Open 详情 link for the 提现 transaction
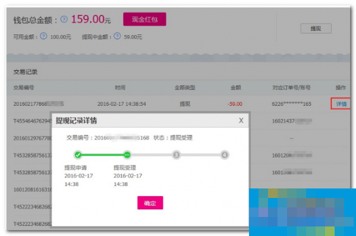 341,104
